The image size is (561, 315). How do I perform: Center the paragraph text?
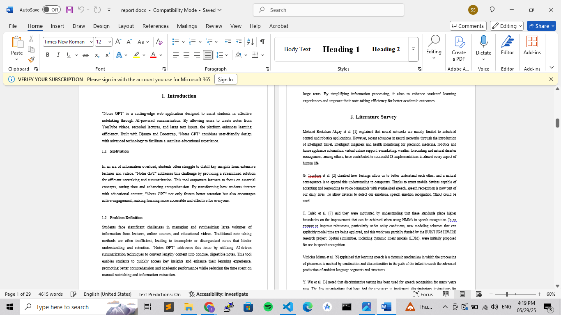pyautogui.click(x=186, y=55)
